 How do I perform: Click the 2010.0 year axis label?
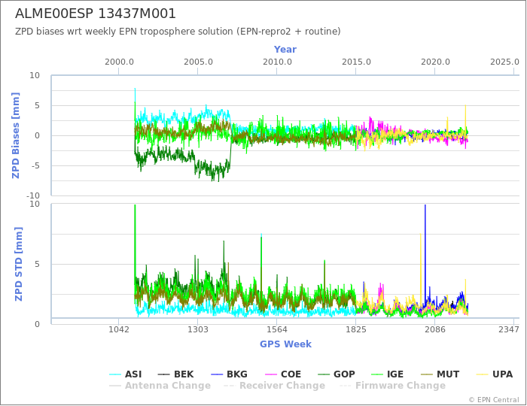point(277,62)
